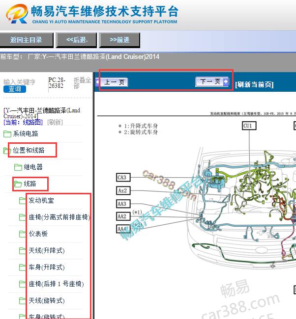Viewport: 296px width, 319px height.
Task: Open the 仪表板 entry
Action: 38,234
